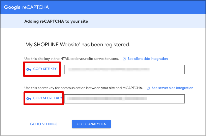The image size is (206, 136).
Task: Click the blurred secret key value
Action: point(107,99)
